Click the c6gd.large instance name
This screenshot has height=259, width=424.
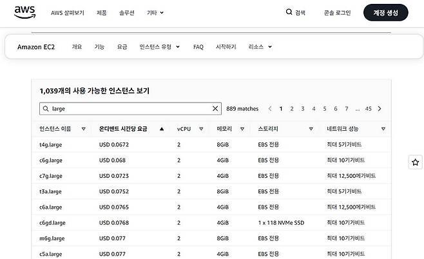(x=52, y=223)
